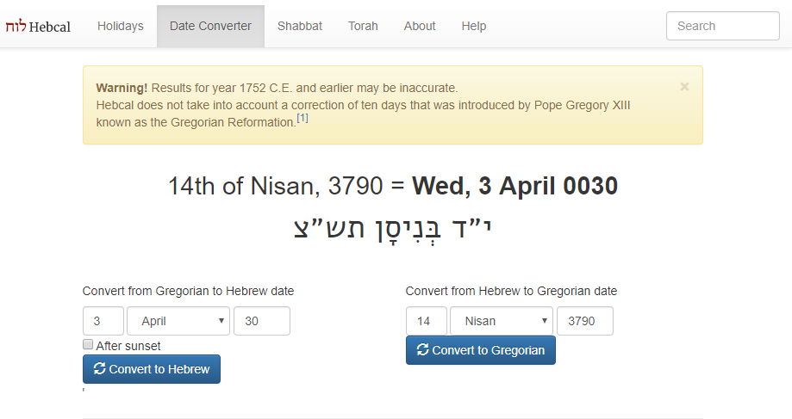Screen dimensions: 792x419
Task: Open the Torah navigation link
Action: click(x=363, y=26)
